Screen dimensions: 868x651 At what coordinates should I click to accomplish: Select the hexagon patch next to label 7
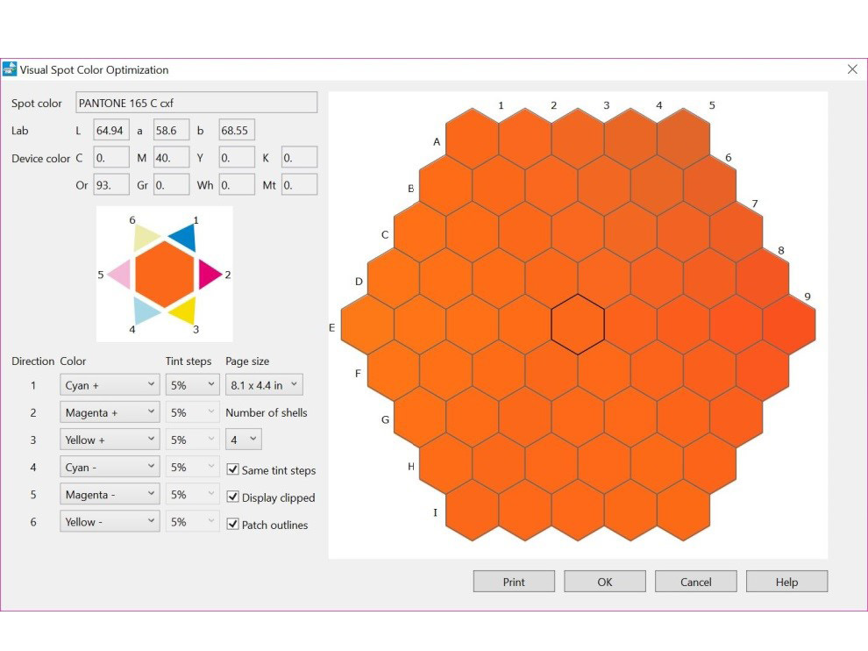click(736, 232)
